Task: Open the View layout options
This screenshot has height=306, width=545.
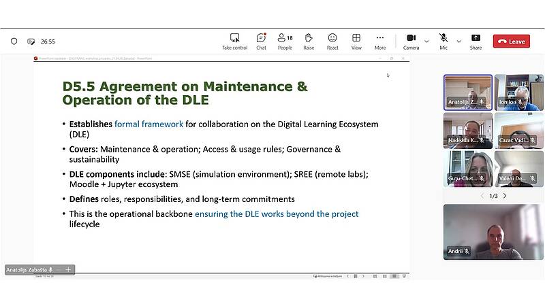Action: coord(356,38)
